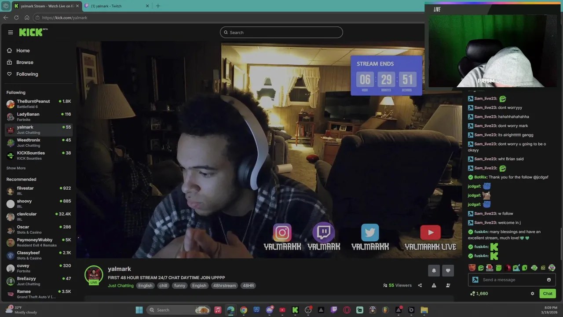Open KICKBounties channel from the sidebar
Screen dimensions: 563x317
39,155
